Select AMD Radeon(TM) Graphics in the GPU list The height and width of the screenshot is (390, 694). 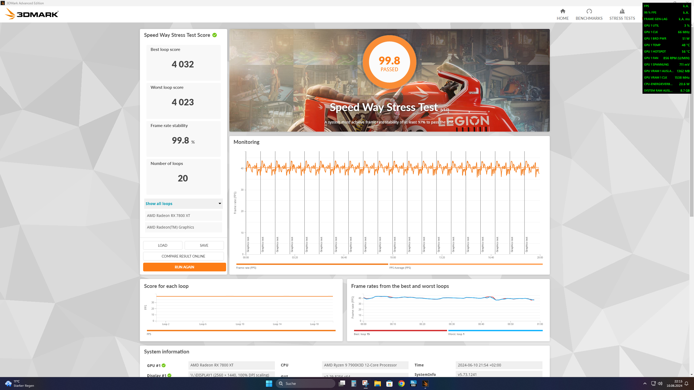pos(183,227)
